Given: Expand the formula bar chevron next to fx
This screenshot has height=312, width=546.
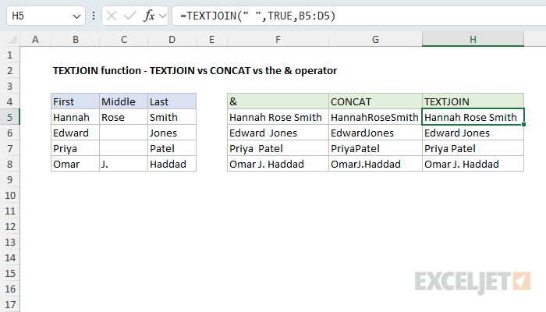Looking at the screenshot, I should tap(162, 16).
